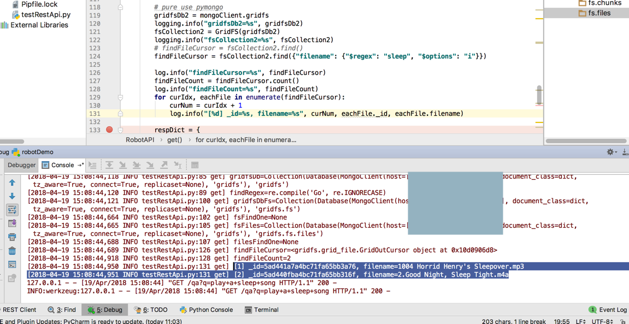Click the Step Into My Code icon

click(x=137, y=165)
